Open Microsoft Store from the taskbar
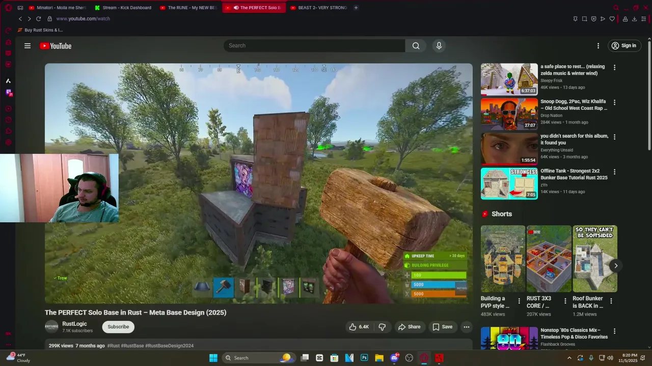The image size is (652, 366). point(334,358)
